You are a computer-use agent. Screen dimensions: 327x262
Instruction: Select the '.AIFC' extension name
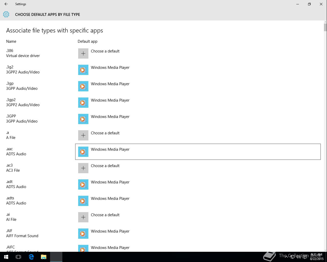(x=10, y=247)
